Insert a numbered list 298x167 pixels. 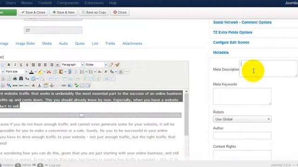pyautogui.click(x=82, y=71)
